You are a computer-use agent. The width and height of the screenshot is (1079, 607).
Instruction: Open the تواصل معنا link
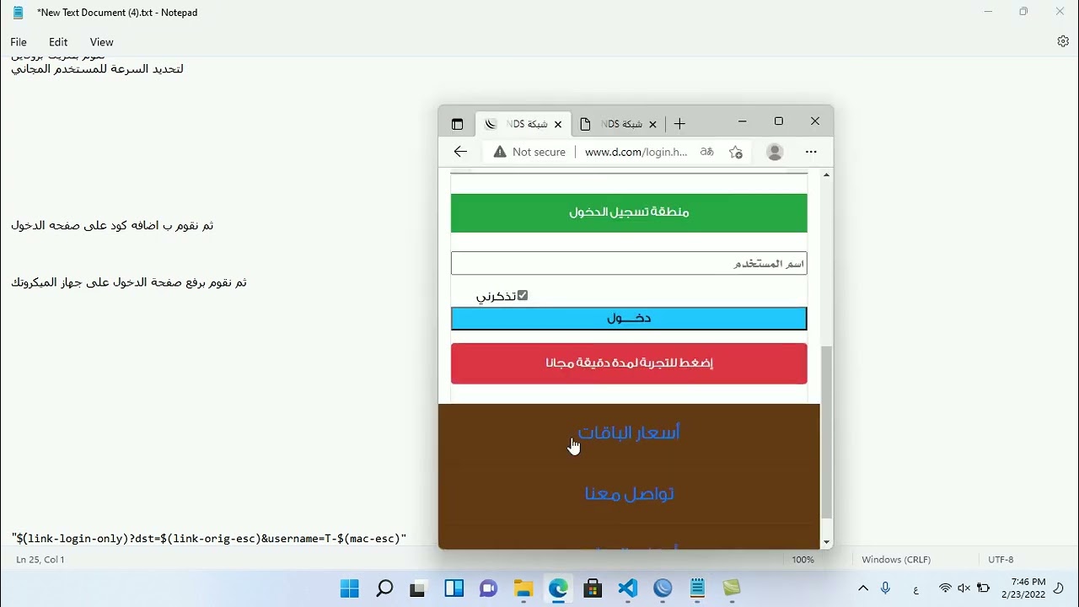coord(629,493)
